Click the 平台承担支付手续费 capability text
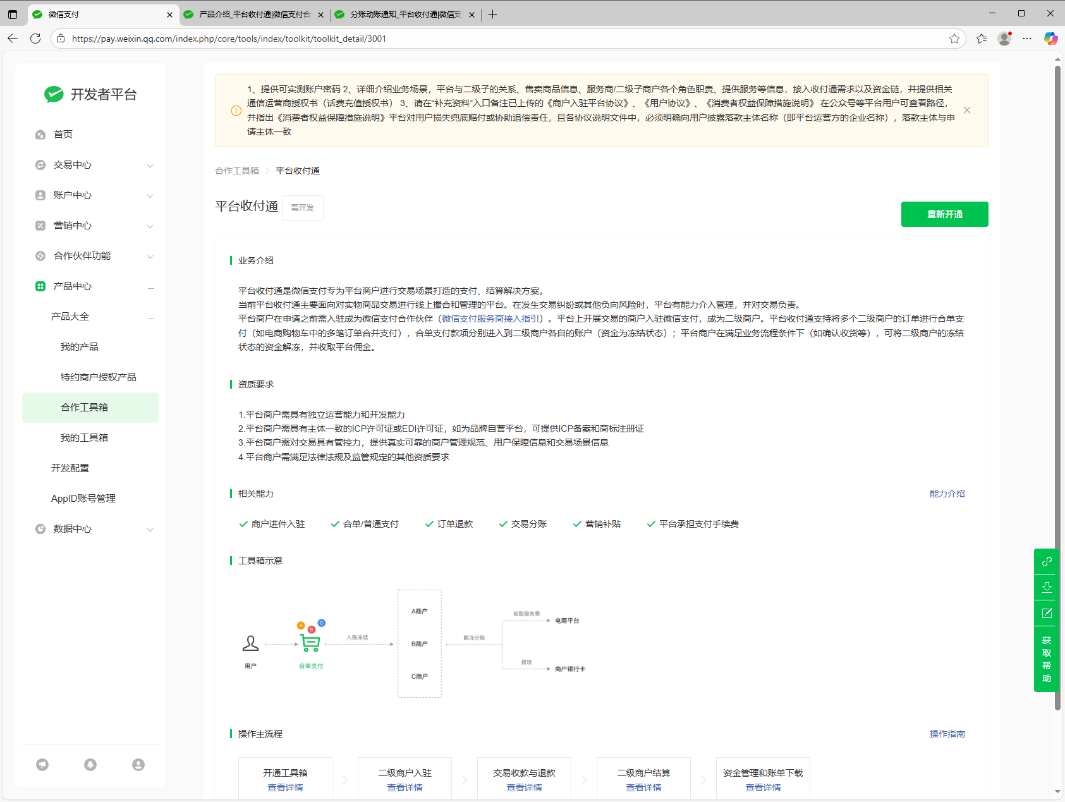1065x802 pixels. click(x=698, y=524)
